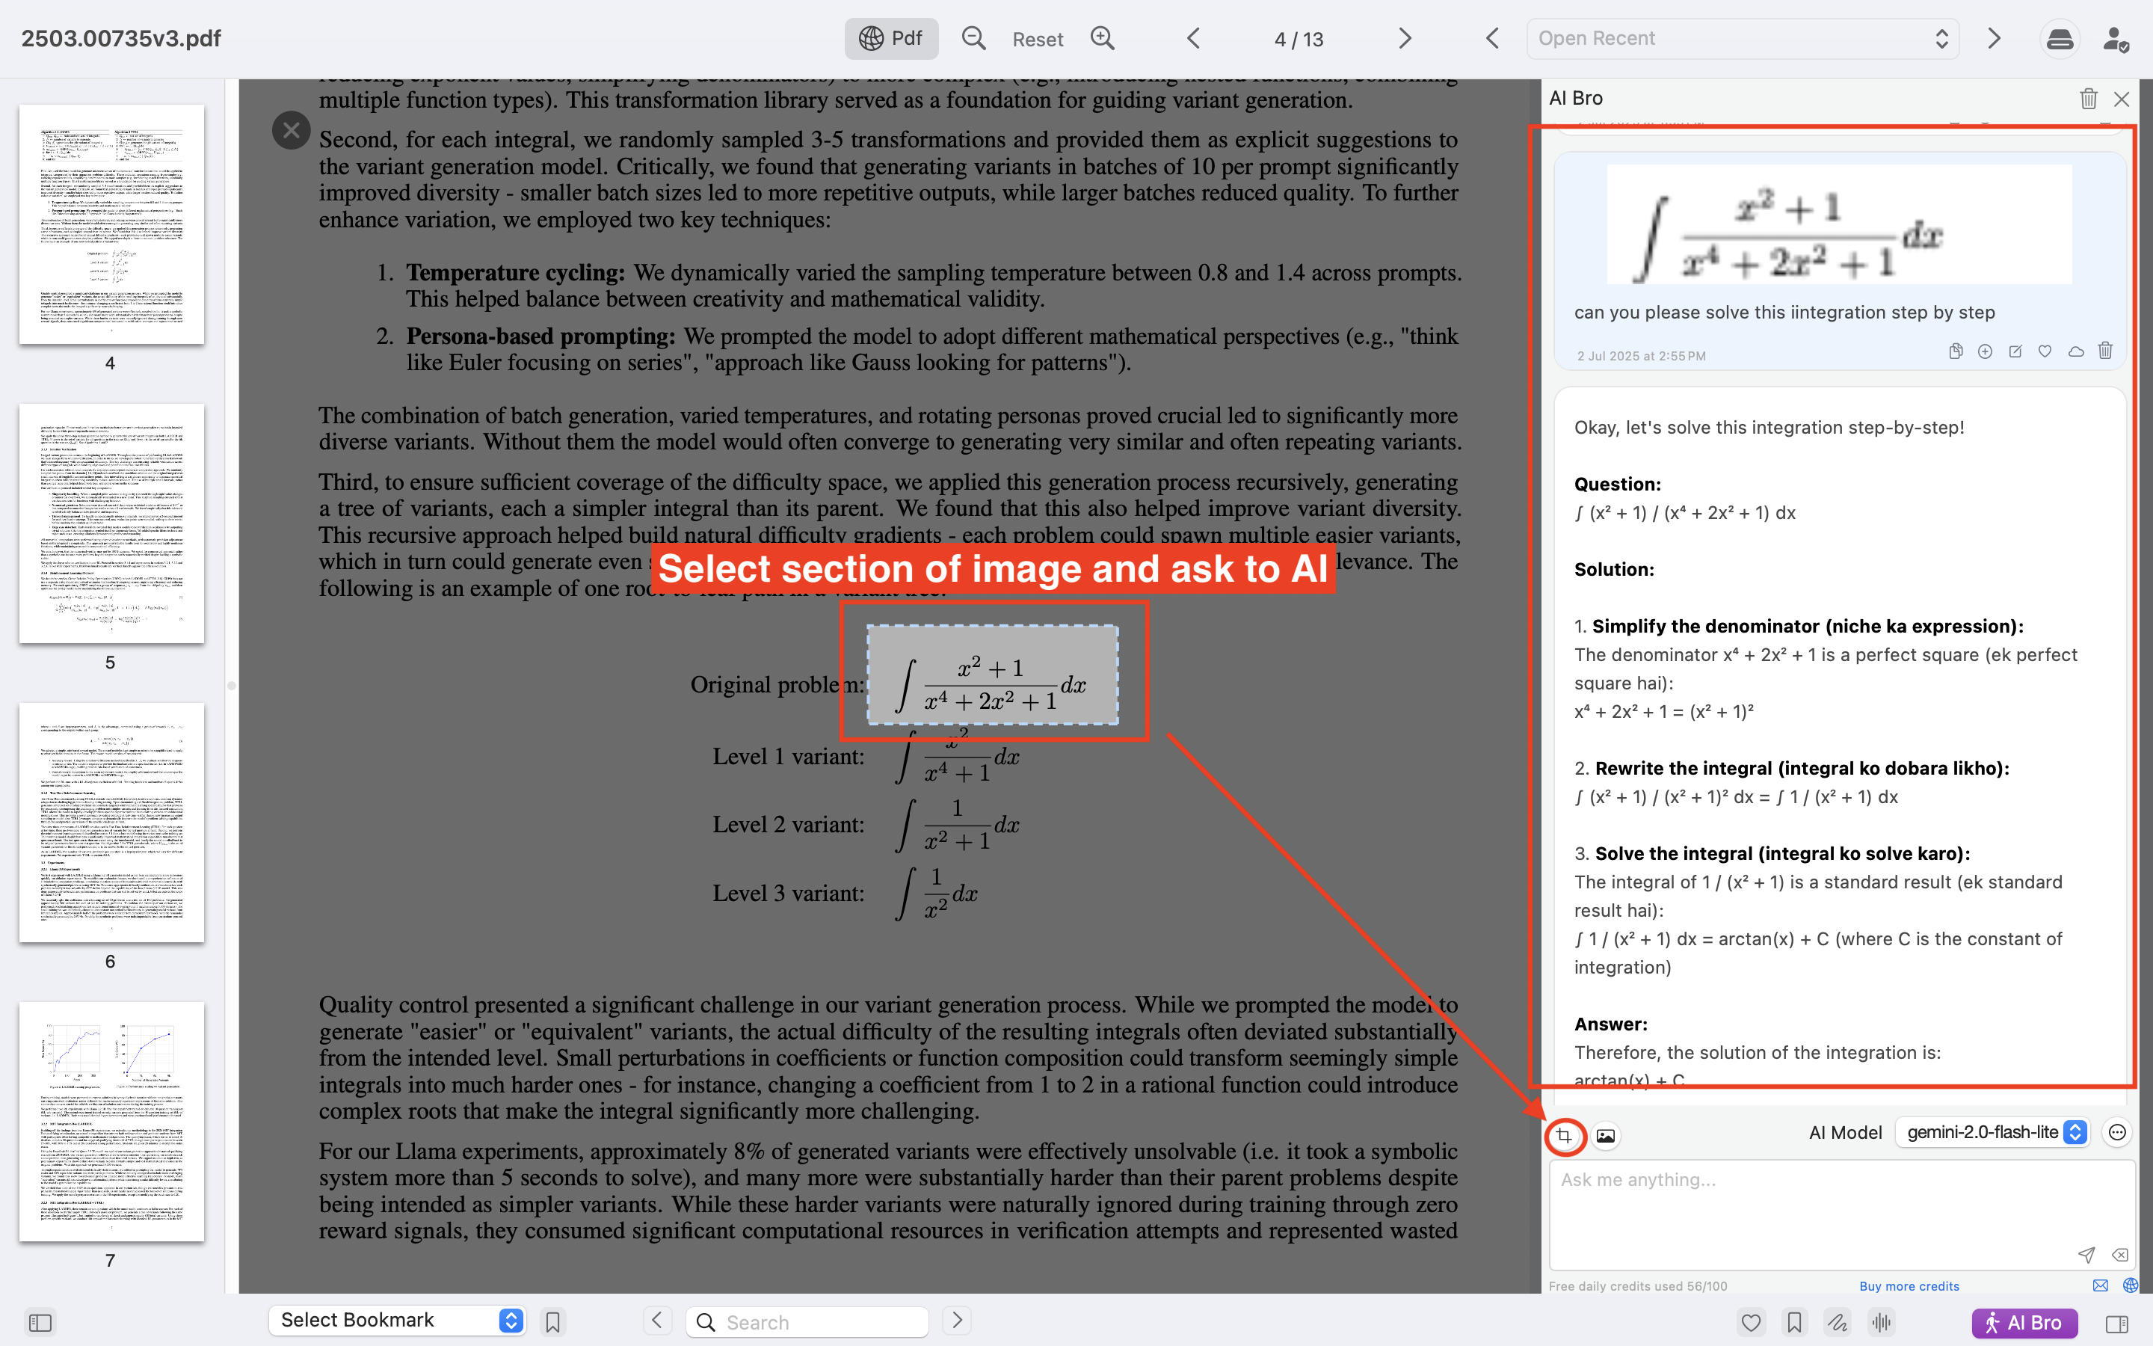This screenshot has height=1346, width=2153.
Task: Go to the next PDF page
Action: point(1404,38)
